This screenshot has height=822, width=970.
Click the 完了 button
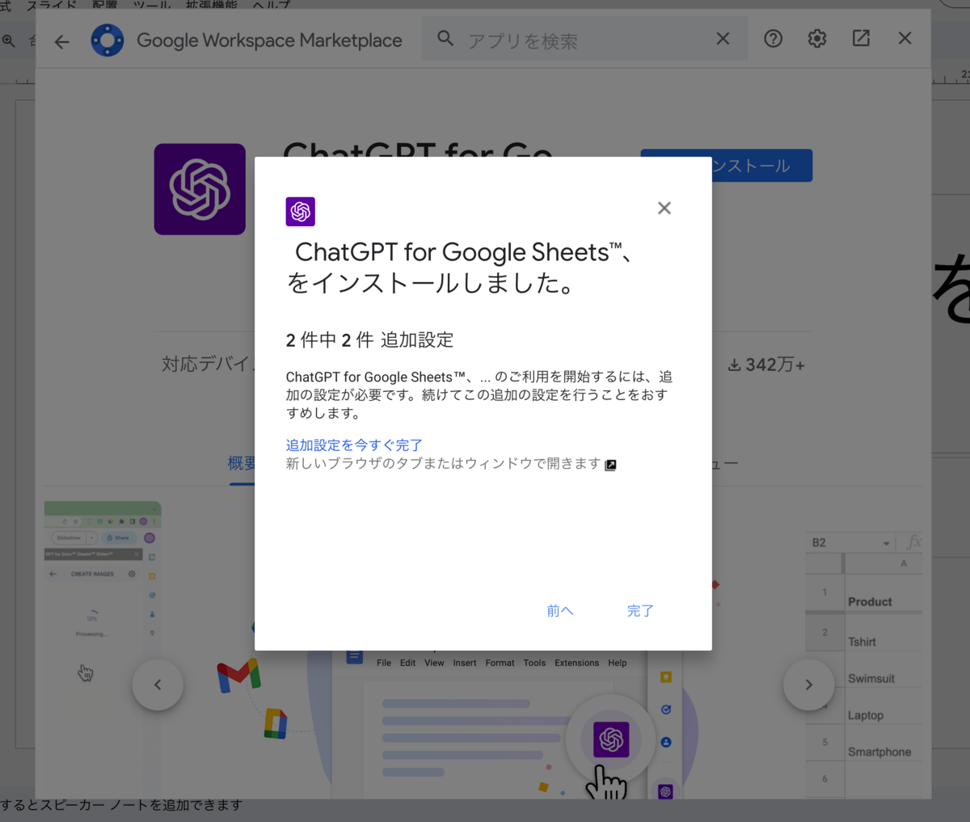[x=640, y=610]
